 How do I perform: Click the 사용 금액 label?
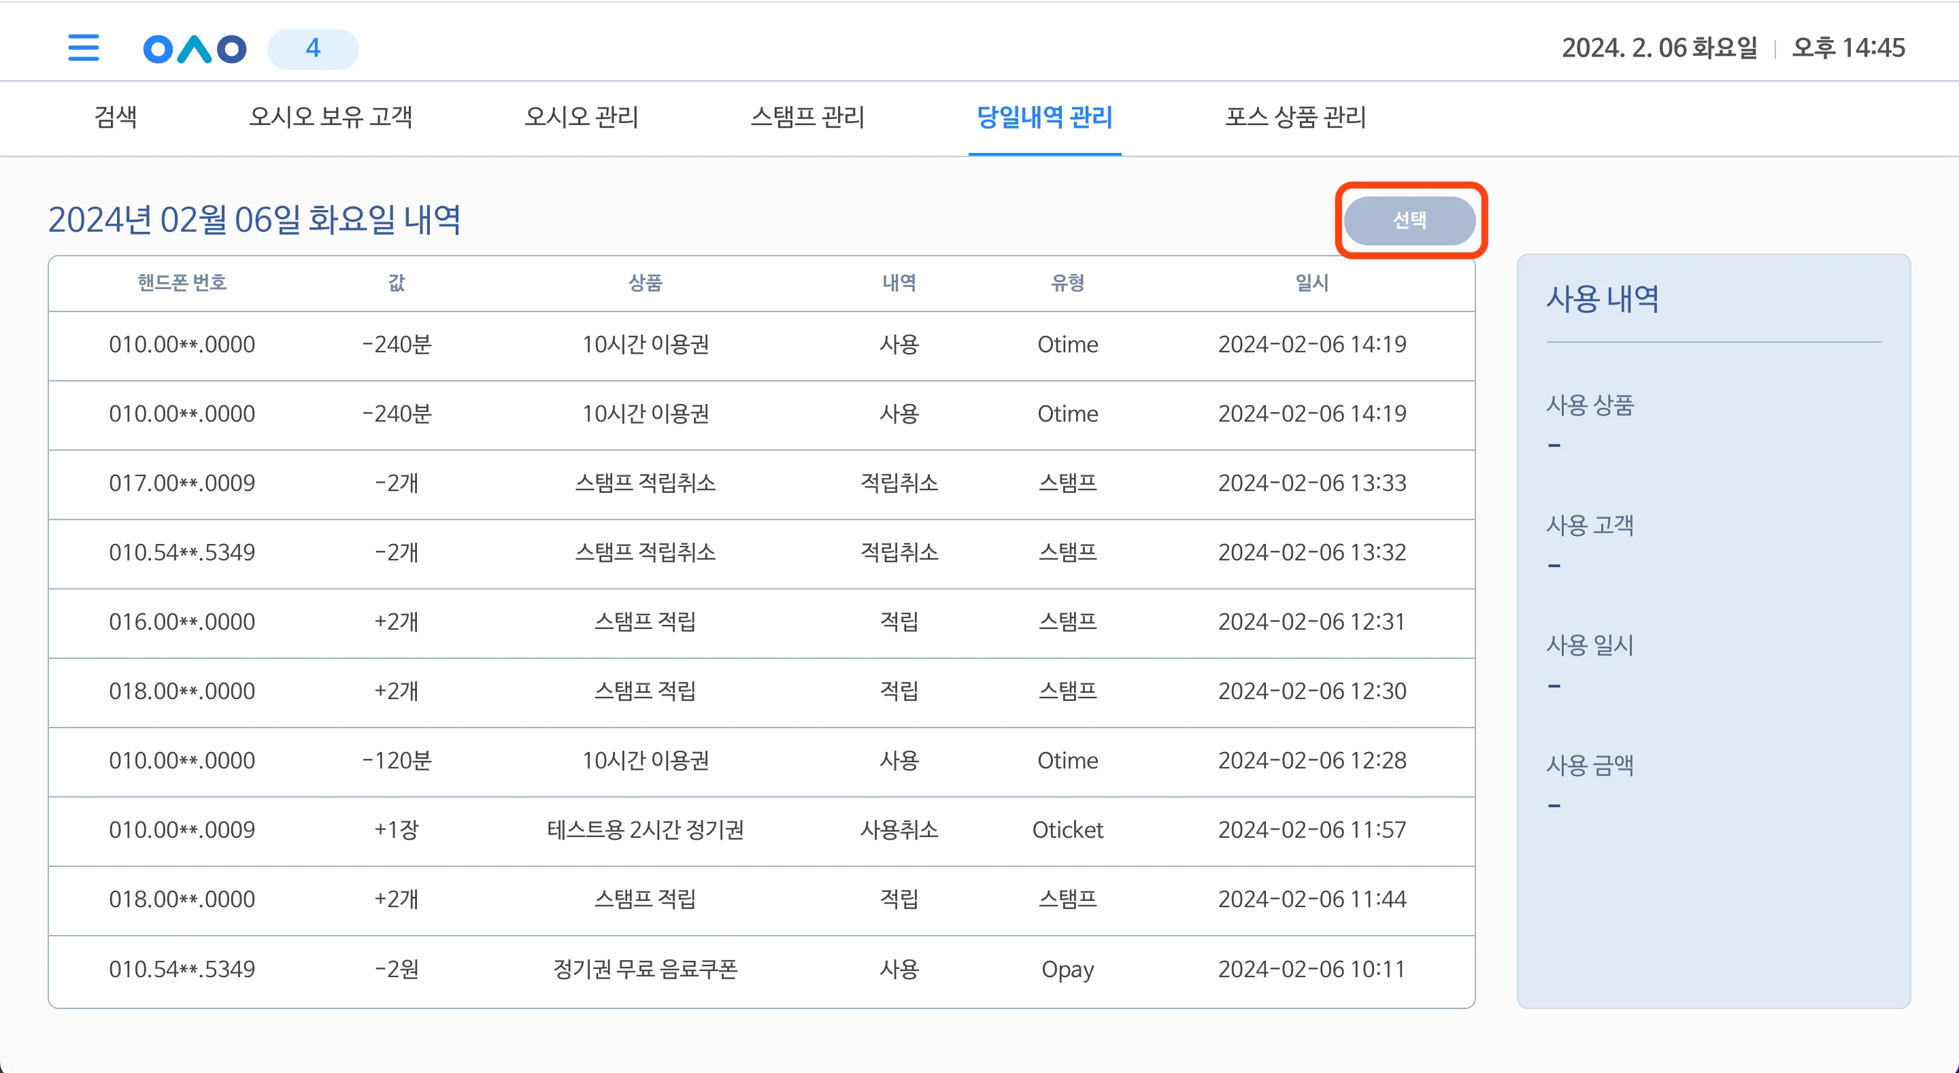click(1590, 765)
